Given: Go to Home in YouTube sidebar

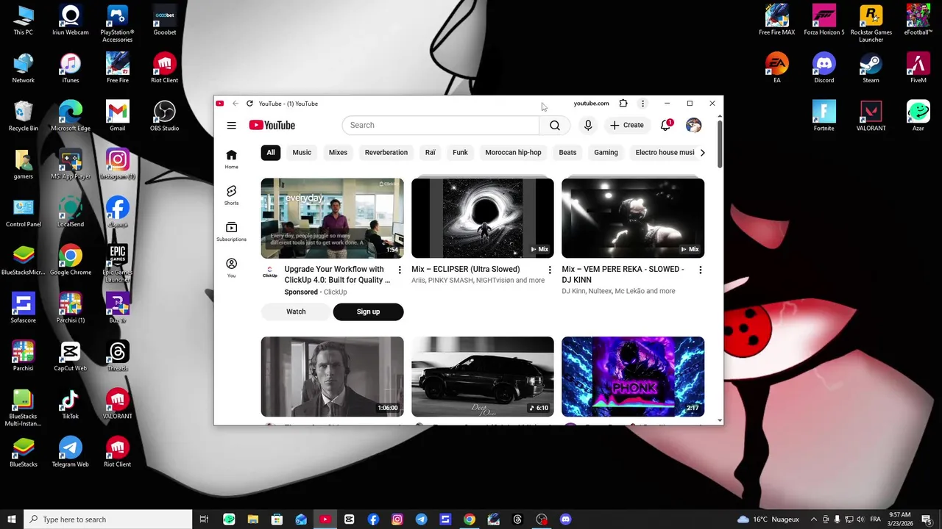Looking at the screenshot, I should 231,159.
